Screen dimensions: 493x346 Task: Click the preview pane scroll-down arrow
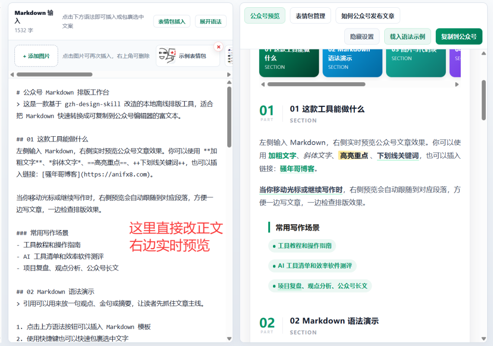coord(483,338)
